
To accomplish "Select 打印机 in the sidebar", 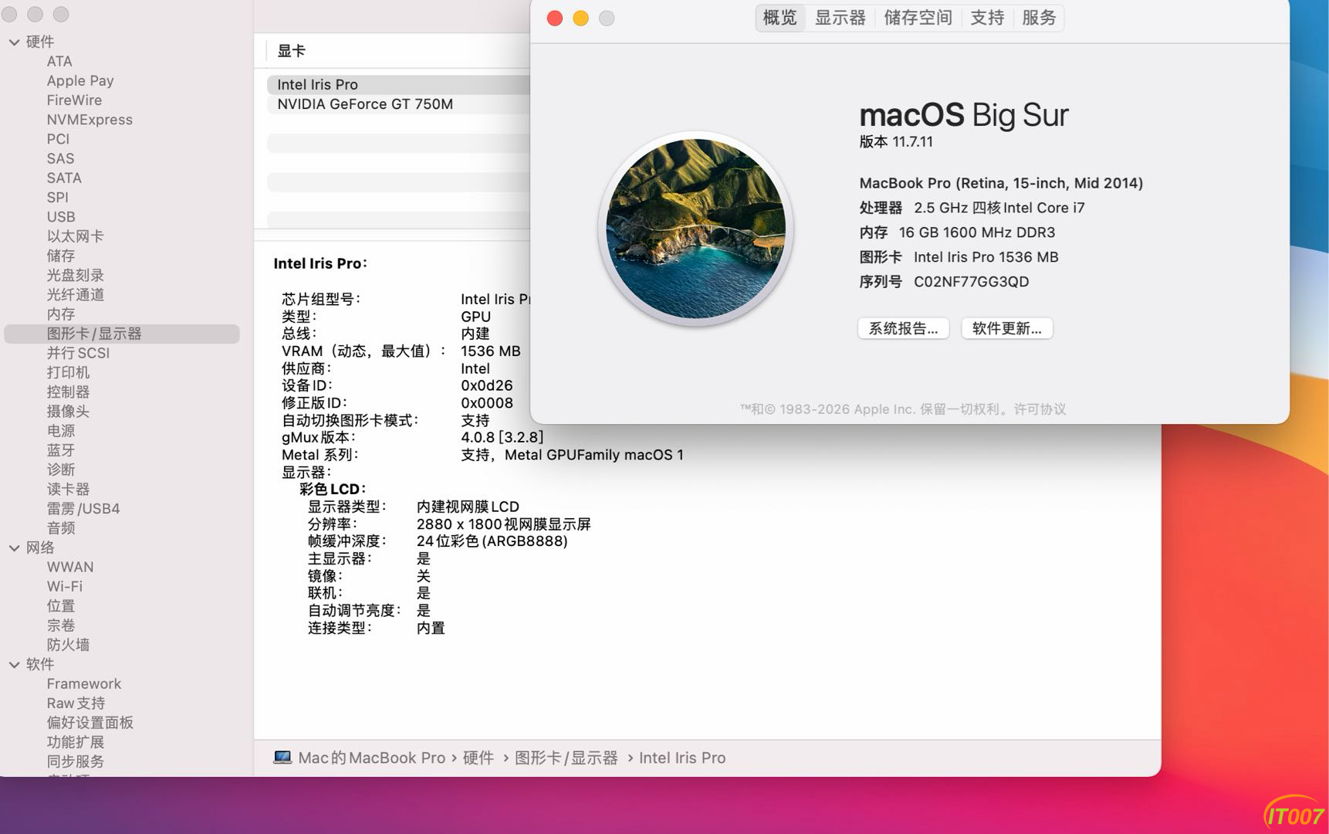I will coord(68,372).
